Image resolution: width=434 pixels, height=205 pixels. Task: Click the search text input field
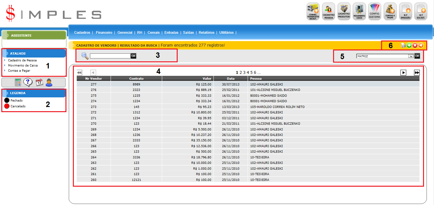[x=110, y=56]
